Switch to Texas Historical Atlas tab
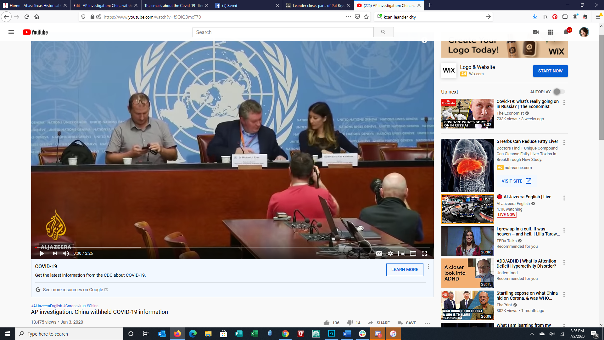This screenshot has height=340, width=604. pyautogui.click(x=35, y=5)
